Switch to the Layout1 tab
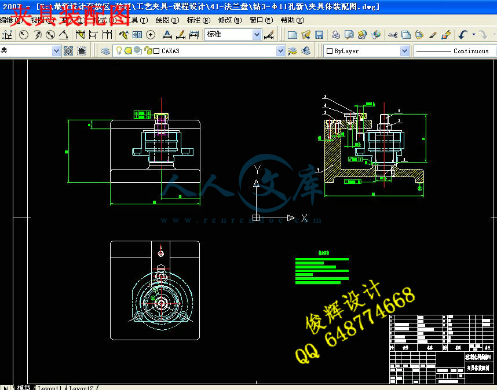The width and height of the screenshot is (497, 390). [x=49, y=388]
